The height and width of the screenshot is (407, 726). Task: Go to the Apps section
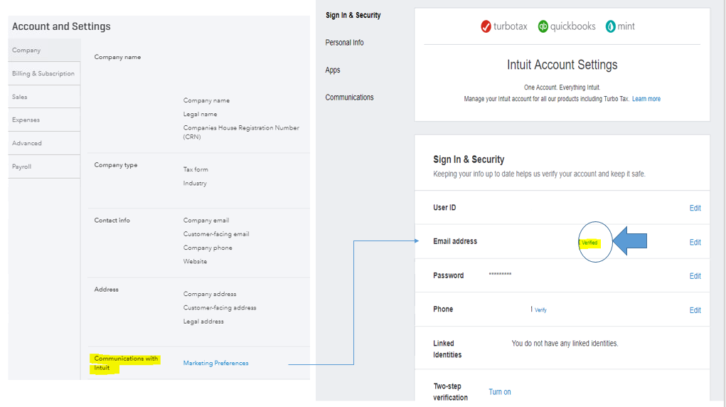333,70
